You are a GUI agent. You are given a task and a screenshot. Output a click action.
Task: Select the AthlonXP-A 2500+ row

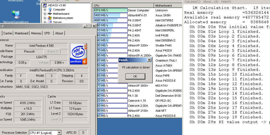[140, 55]
